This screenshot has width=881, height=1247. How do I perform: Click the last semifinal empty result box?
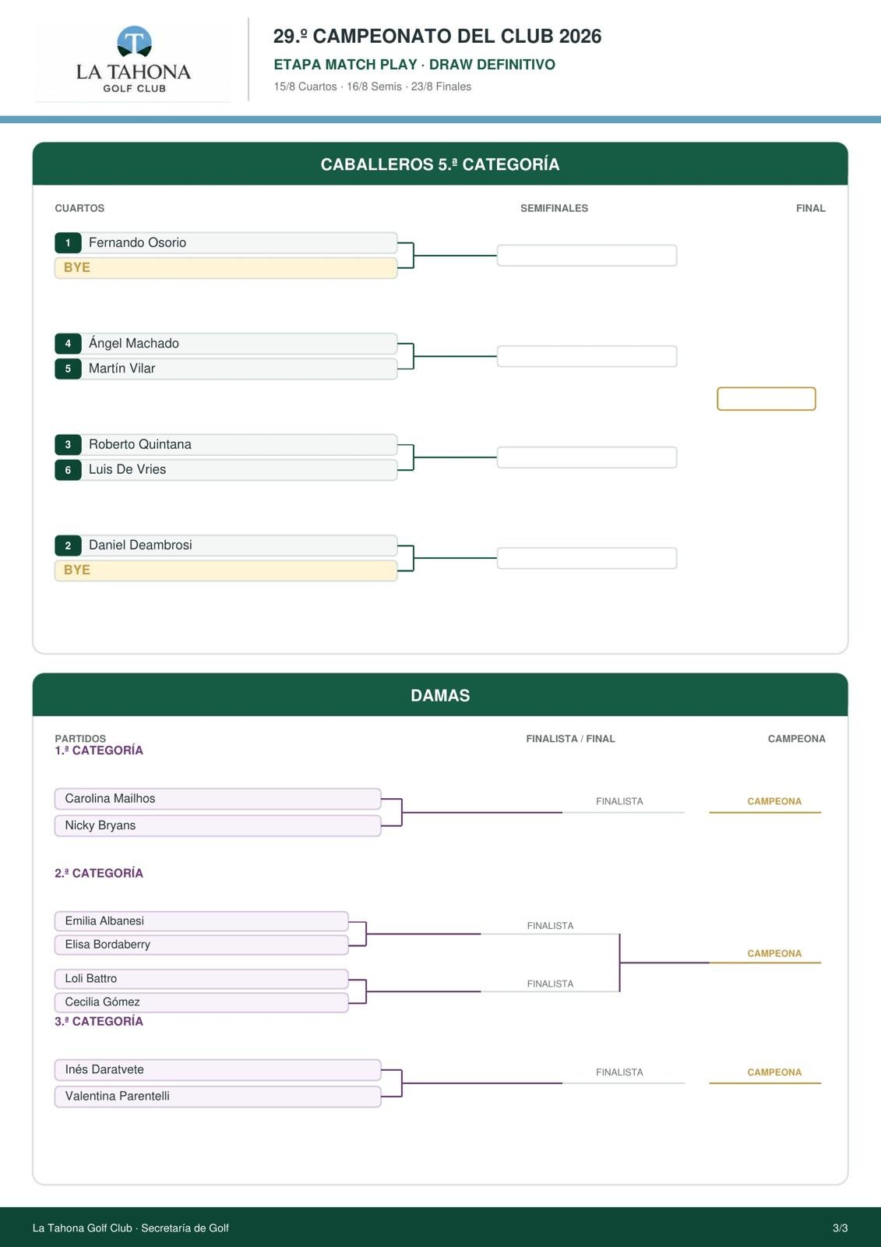point(587,558)
